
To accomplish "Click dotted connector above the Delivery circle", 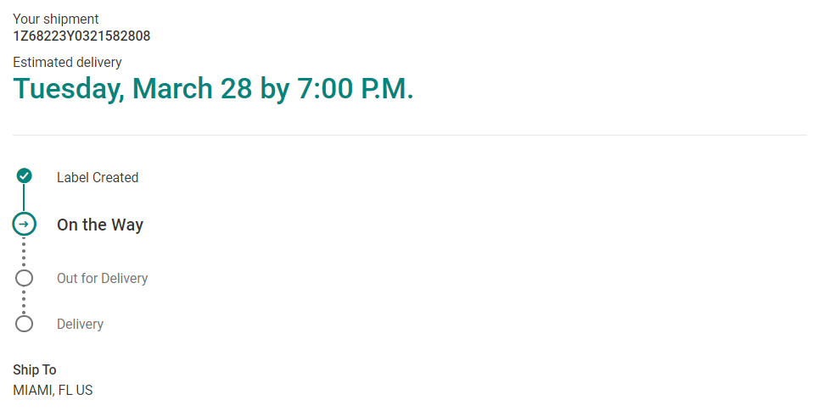I will point(25,301).
